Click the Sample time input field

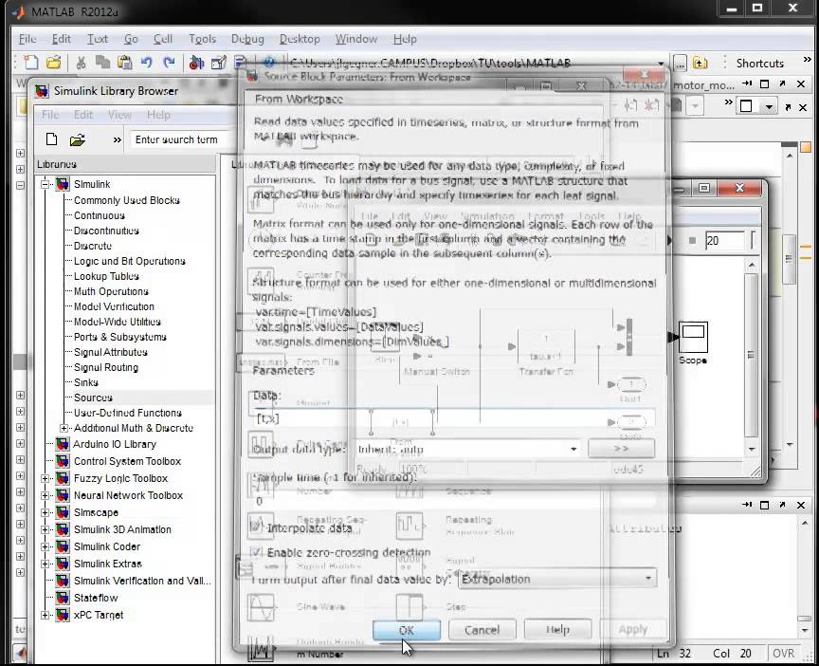[453, 501]
